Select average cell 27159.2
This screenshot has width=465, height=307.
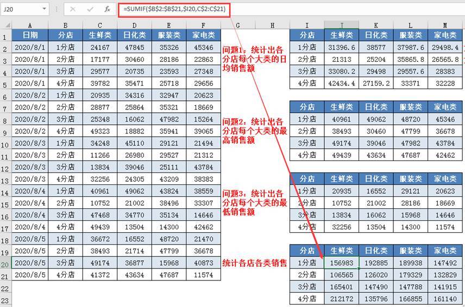(376, 83)
